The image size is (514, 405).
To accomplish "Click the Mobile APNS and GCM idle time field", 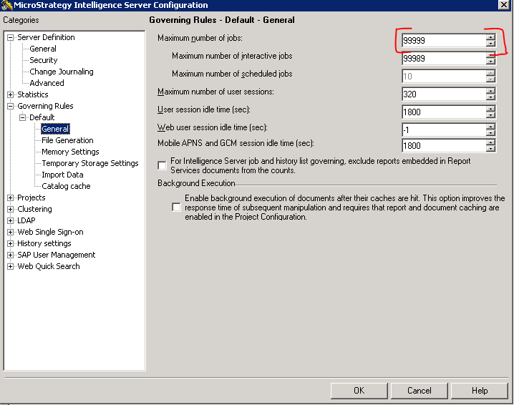I will point(444,146).
